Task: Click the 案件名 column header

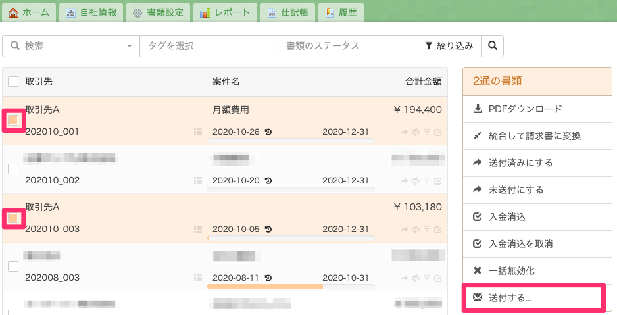Action: click(x=226, y=82)
